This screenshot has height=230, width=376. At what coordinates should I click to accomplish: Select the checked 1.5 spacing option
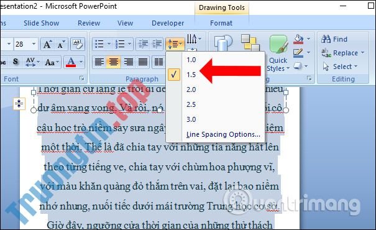pyautogui.click(x=191, y=75)
